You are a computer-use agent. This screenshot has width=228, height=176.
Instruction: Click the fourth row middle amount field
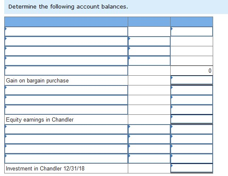coord(149,61)
